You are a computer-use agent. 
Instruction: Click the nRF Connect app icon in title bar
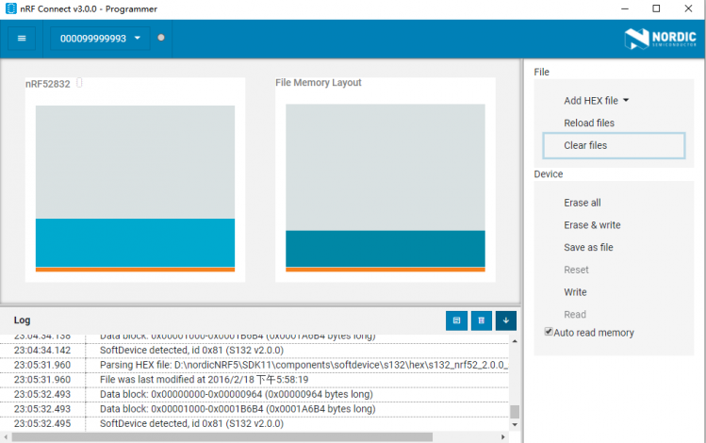[10, 8]
